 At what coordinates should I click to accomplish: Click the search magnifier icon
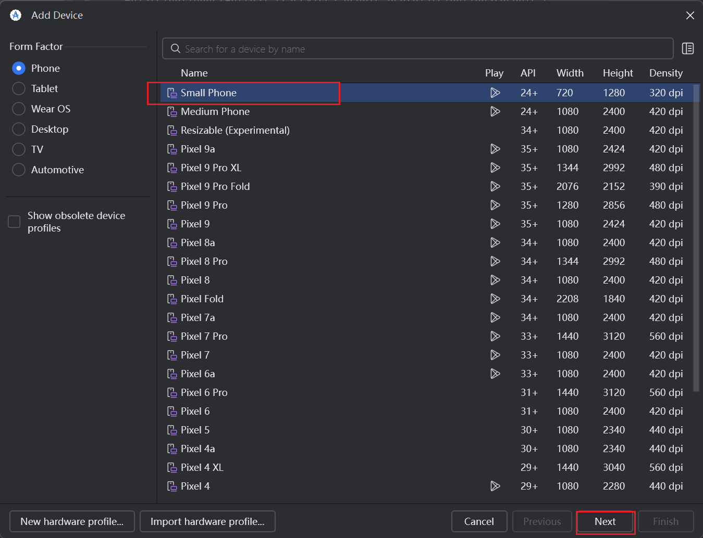(176, 48)
